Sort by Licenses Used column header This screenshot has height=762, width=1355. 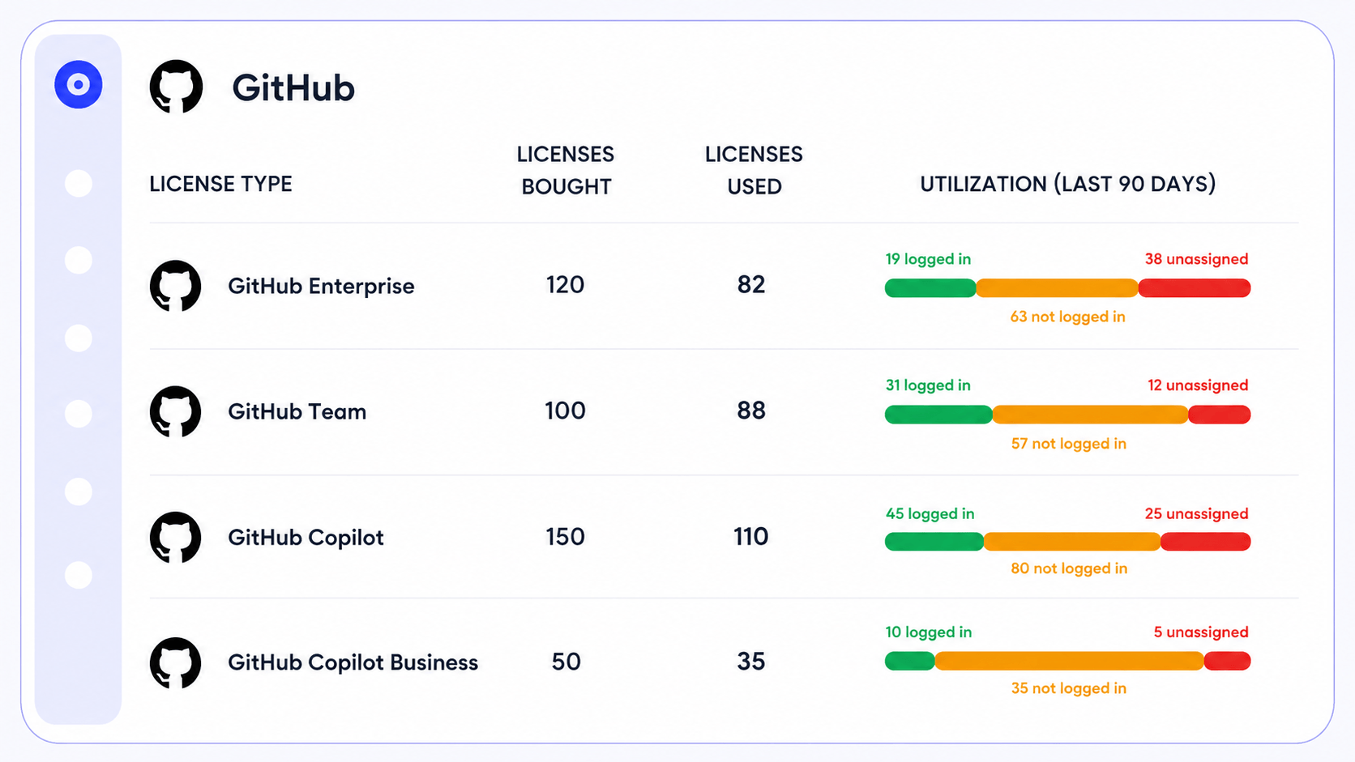[754, 170]
